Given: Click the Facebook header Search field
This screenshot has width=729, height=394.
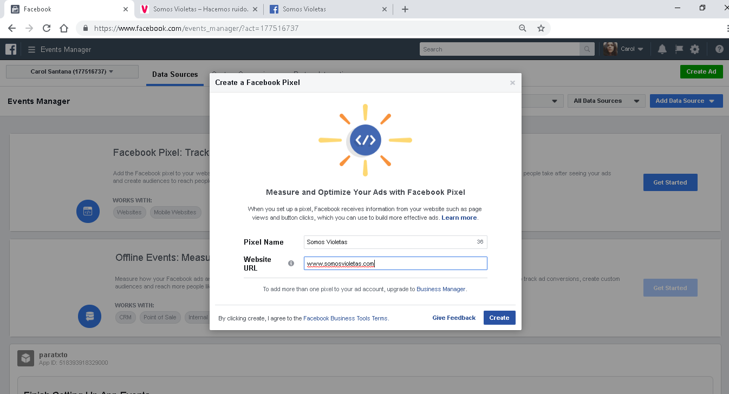Looking at the screenshot, I should [x=499, y=49].
